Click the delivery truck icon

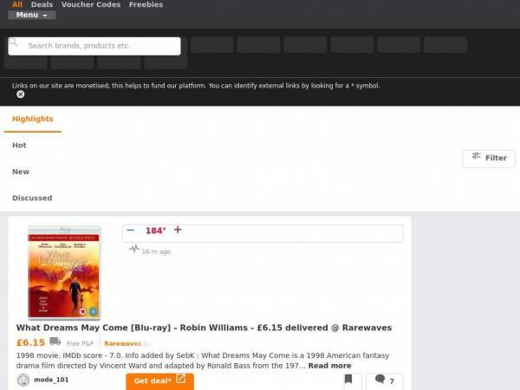[x=55, y=341]
